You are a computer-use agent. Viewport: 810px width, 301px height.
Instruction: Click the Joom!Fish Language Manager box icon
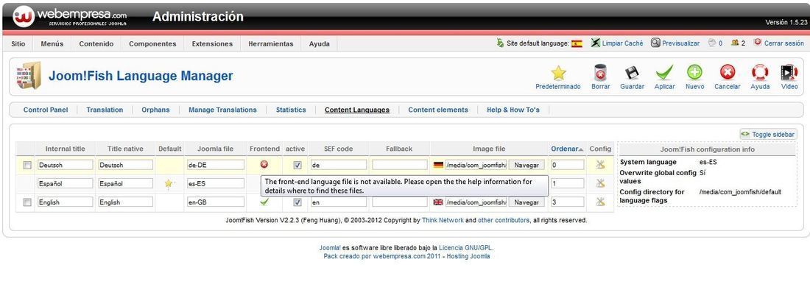28,75
